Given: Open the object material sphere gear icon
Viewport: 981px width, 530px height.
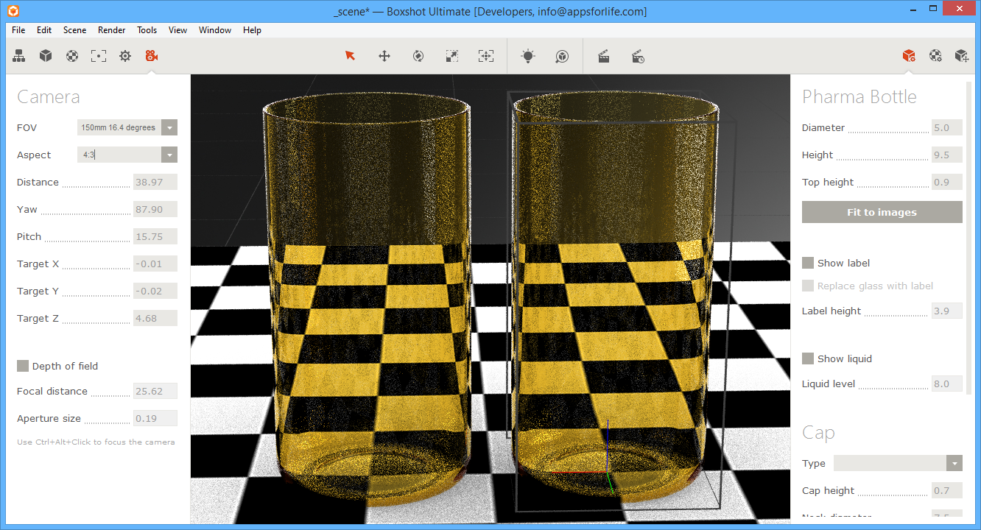Looking at the screenshot, I should (x=935, y=56).
